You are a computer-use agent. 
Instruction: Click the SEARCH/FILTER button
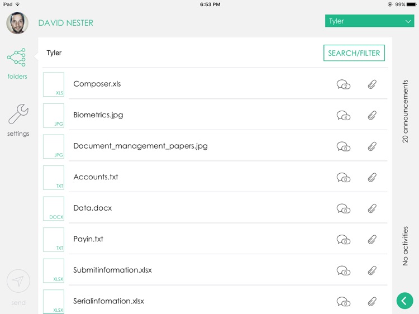click(x=354, y=53)
